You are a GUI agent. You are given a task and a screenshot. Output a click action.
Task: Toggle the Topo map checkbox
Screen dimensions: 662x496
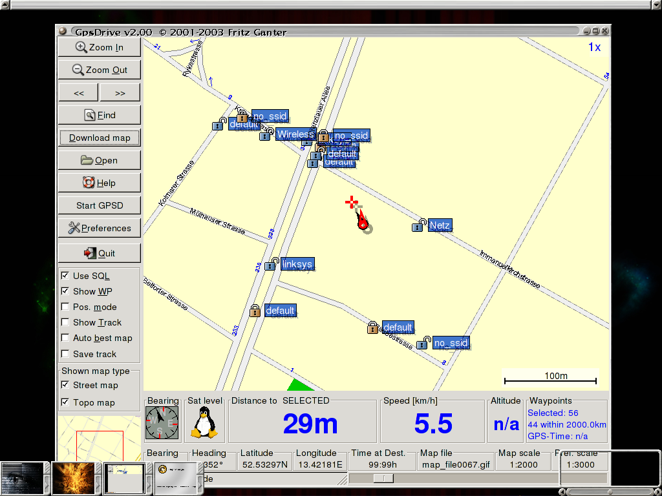[65, 402]
